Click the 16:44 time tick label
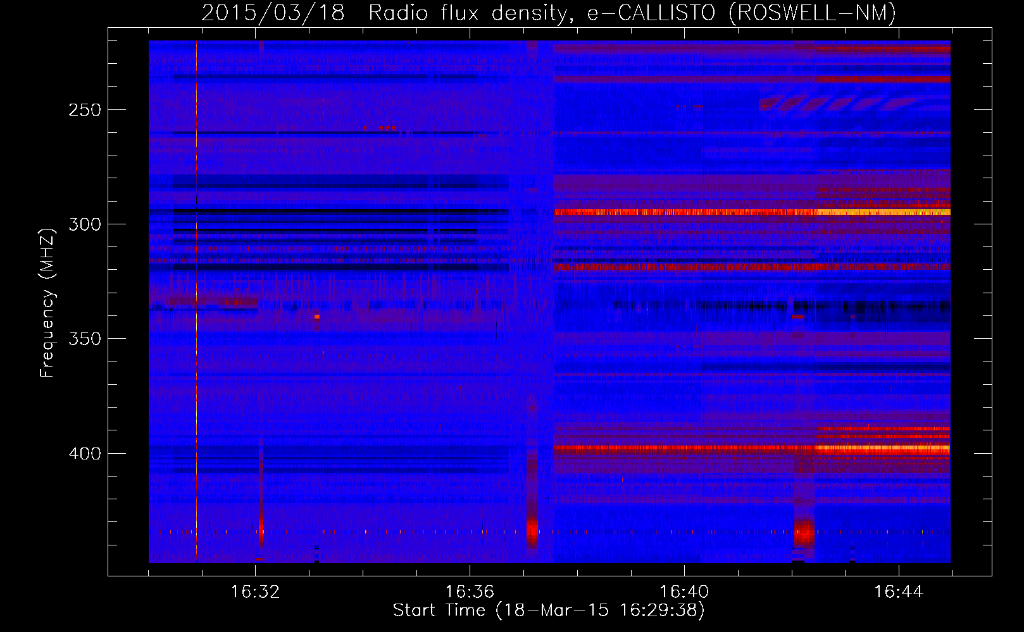1024x632 pixels. (899, 592)
